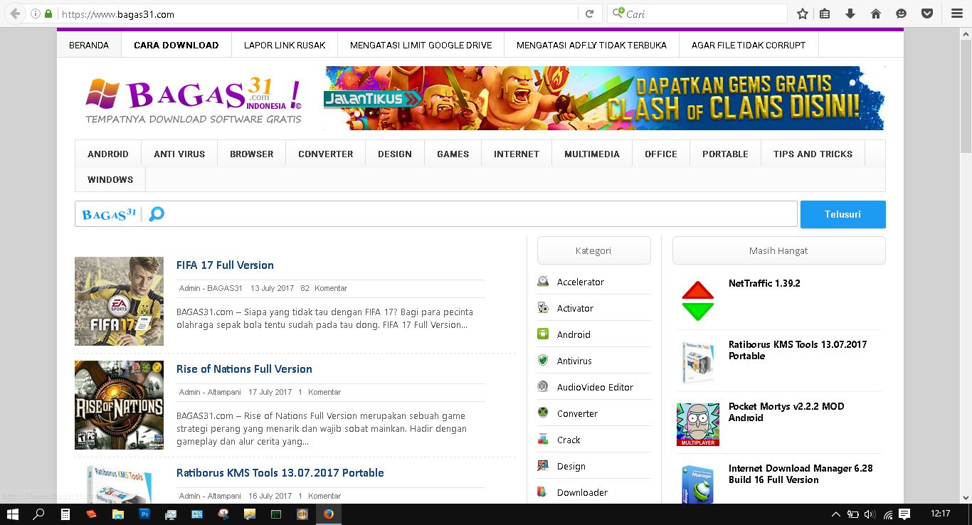
Task: Click the Antivirus shield icon
Action: point(543,361)
